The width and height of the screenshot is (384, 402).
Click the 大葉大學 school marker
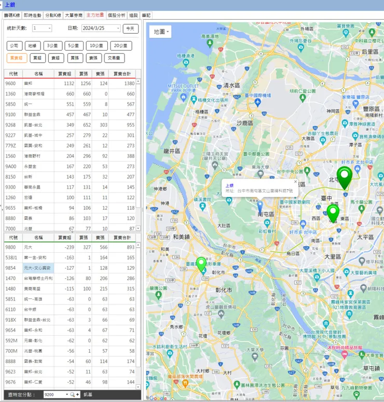255,356
